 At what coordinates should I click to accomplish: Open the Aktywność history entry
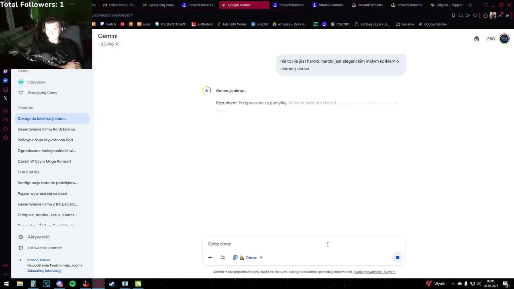(x=39, y=237)
